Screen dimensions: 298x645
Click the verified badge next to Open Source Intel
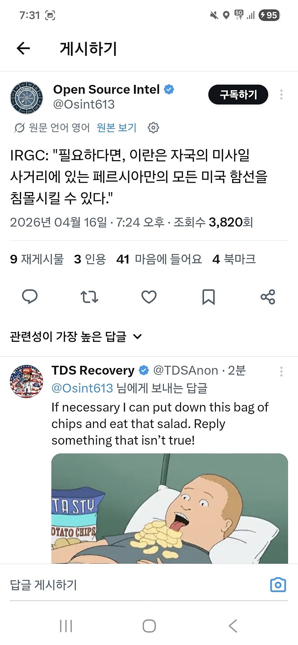tap(168, 90)
